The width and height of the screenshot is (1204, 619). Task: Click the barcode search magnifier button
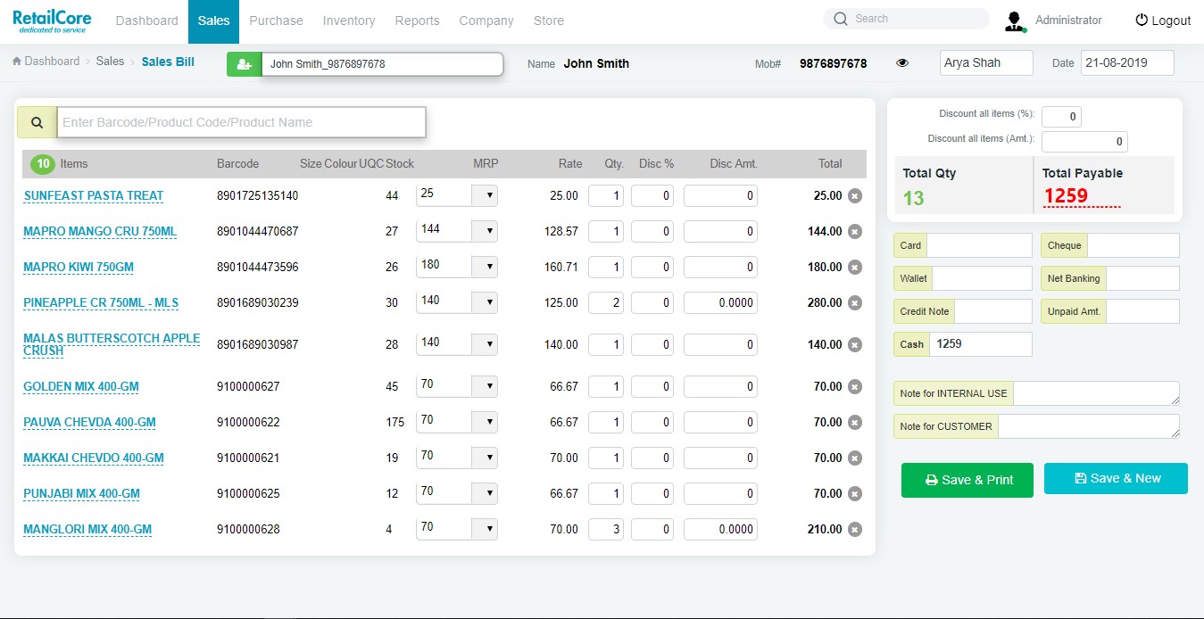(37, 123)
